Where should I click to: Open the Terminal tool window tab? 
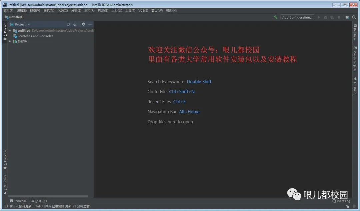click(x=18, y=201)
